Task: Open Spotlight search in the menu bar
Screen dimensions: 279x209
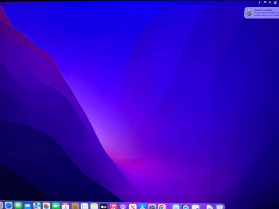Action: click(x=270, y=2)
